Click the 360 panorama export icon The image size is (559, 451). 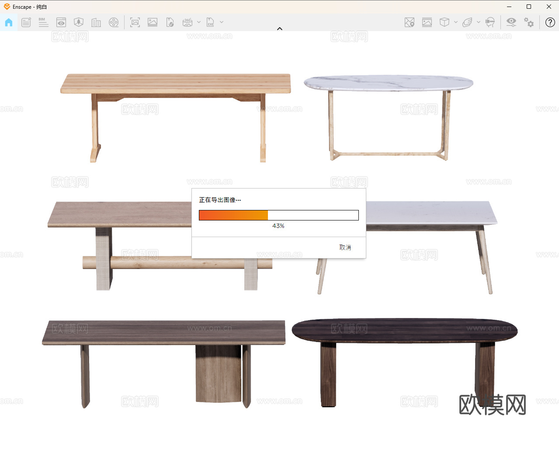pos(187,22)
